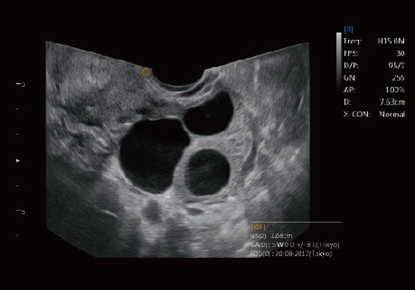
Task: Click the 5 mark on depth scale
Action: tap(21, 212)
